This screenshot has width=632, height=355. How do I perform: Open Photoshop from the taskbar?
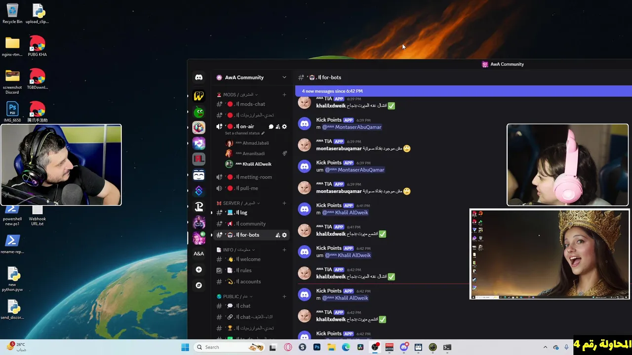[317, 347]
